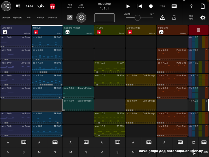Screen dimensions: 209x157
Task: Click Add Track button
Action: click(x=70, y=6)
